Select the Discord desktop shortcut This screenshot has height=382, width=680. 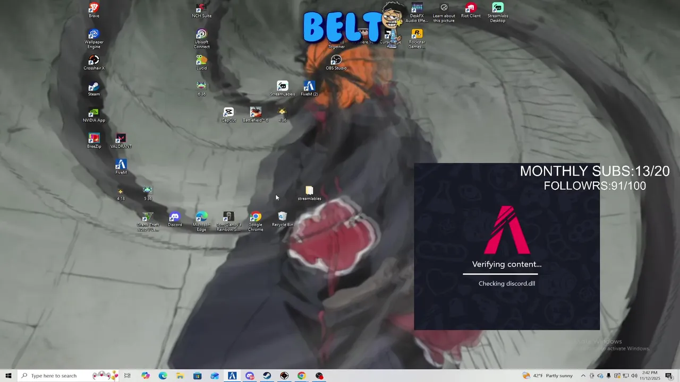(174, 219)
